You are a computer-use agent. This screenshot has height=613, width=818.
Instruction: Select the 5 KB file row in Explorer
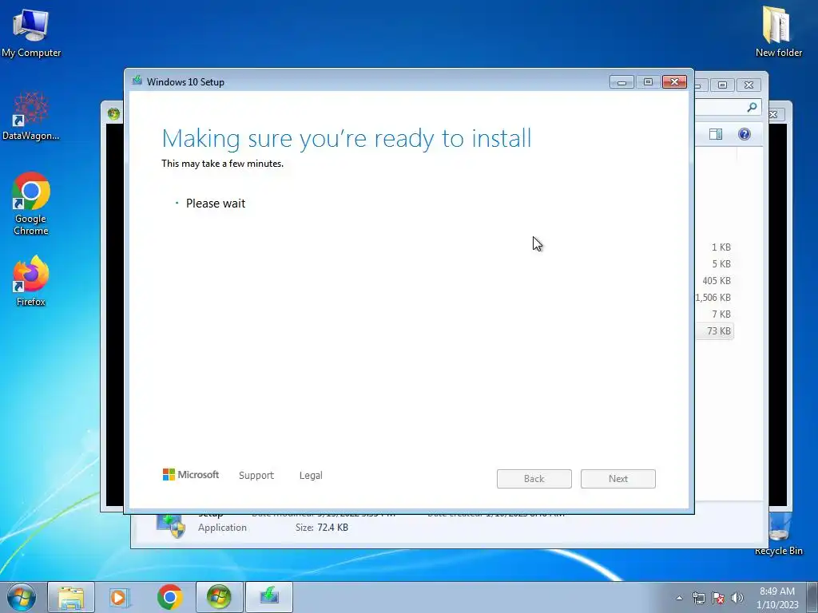(715, 263)
